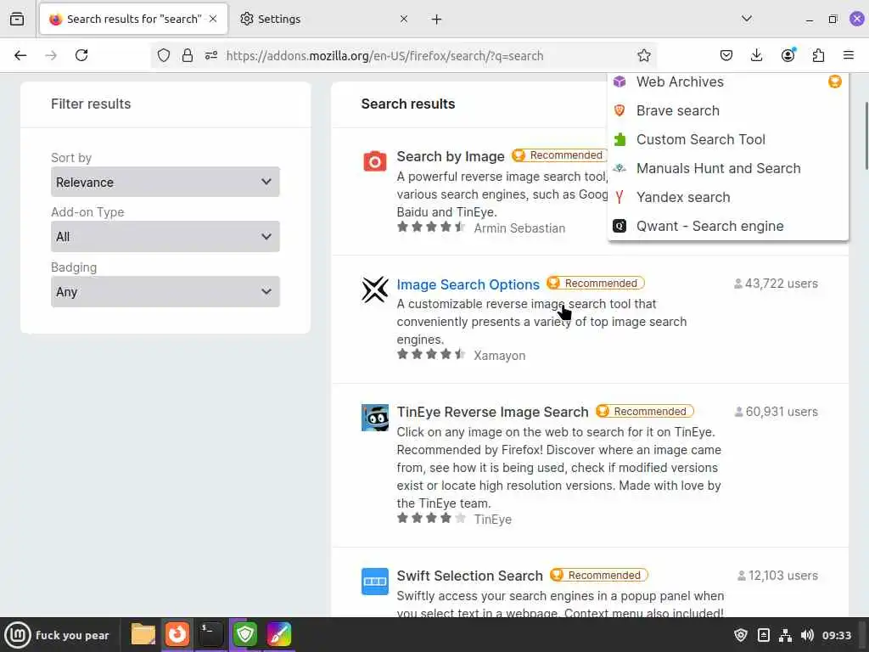Viewport: 869px width, 652px height.
Task: Open site permissions icon in address bar
Action: click(211, 55)
